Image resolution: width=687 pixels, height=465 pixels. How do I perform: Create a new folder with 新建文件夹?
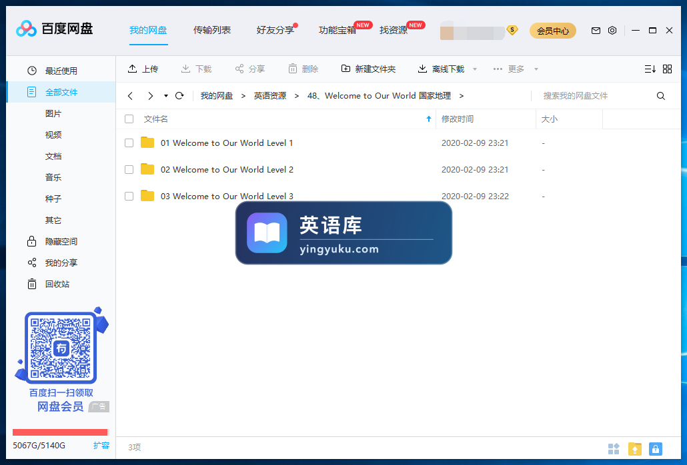pos(368,69)
